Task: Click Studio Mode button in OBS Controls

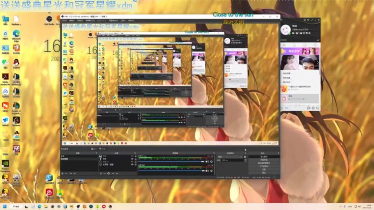Action: [264, 166]
